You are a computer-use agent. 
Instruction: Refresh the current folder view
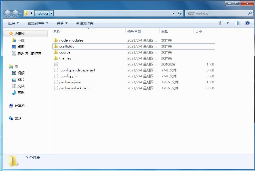(180, 13)
